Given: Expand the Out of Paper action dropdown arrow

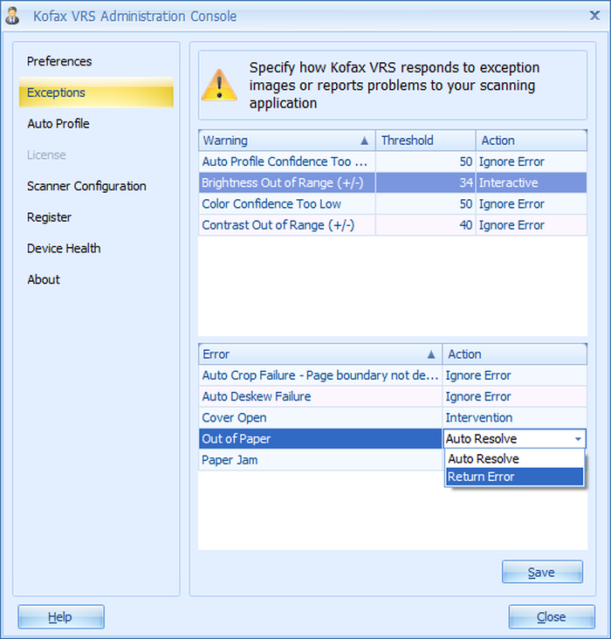Looking at the screenshot, I should click(578, 439).
